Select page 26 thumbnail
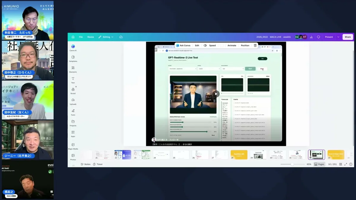Viewport: 356px width, 200px height. pyautogui.click(x=200, y=155)
